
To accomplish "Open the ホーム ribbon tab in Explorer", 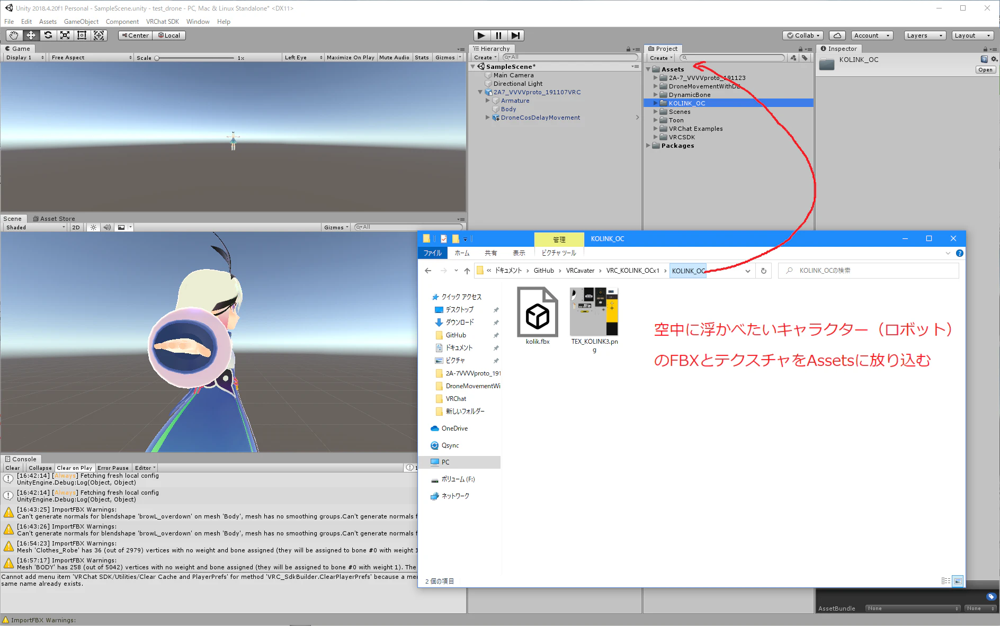I will click(x=462, y=253).
